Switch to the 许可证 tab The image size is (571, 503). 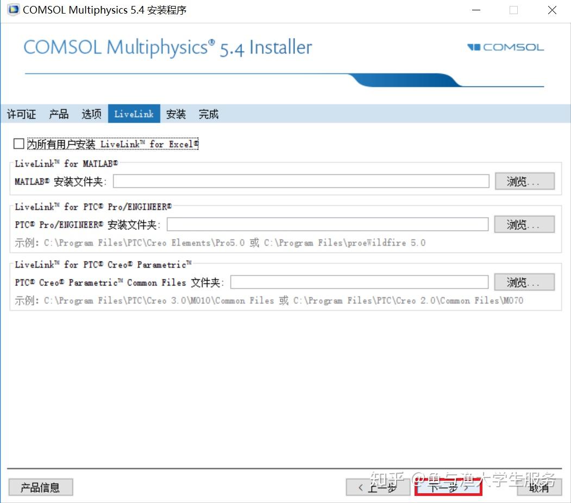click(x=21, y=114)
